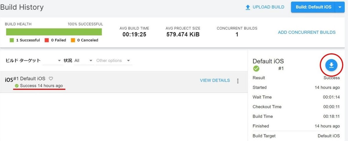Expand the Other options dropdown
This screenshot has width=348, height=141.
pos(114,61)
